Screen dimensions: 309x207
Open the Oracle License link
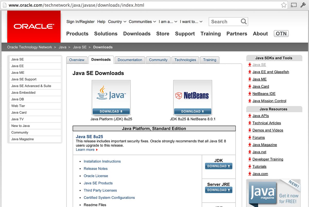pos(96,176)
